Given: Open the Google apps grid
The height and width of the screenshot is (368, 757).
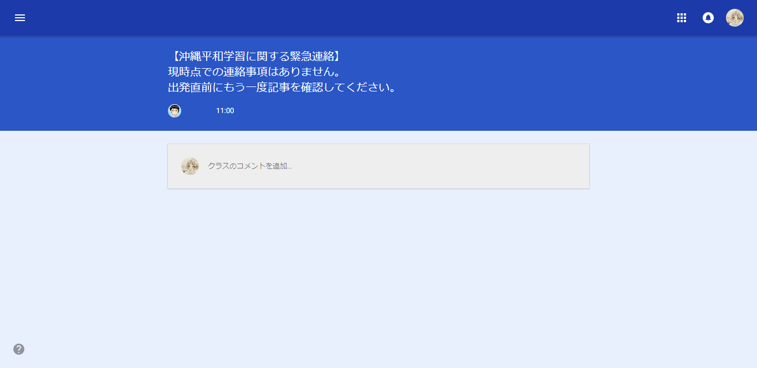Looking at the screenshot, I should tap(682, 18).
